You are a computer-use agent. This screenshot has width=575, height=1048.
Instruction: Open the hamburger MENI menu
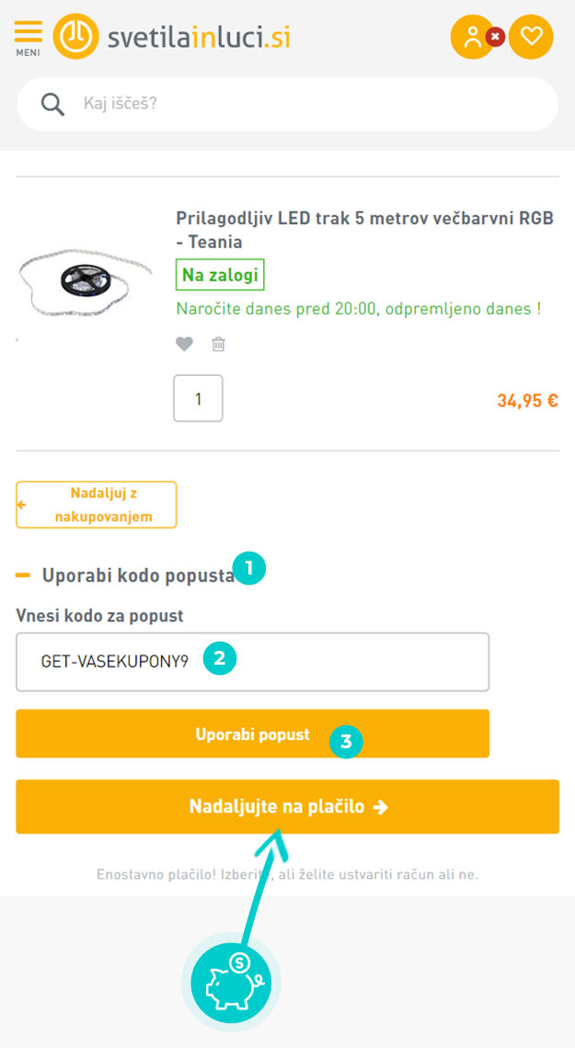coord(29,38)
